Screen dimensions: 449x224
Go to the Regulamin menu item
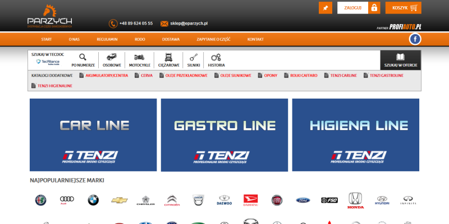pos(107,39)
